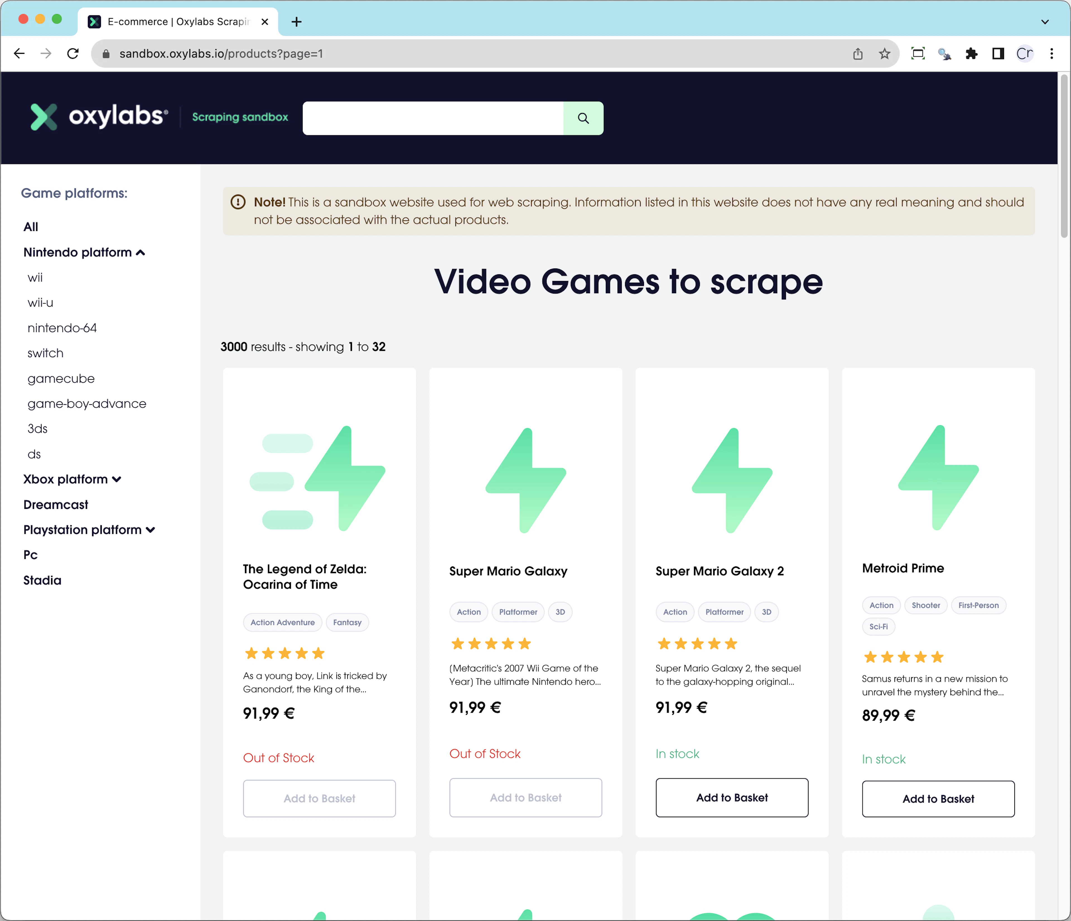Viewport: 1071px width, 921px height.
Task: Click the Shooter tag on Metroid Prime
Action: [926, 605]
